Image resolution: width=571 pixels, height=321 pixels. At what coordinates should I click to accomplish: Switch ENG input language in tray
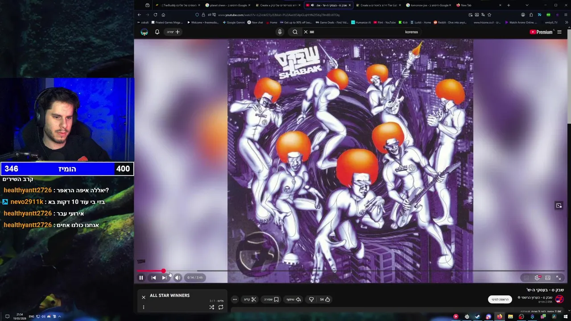[32, 317]
